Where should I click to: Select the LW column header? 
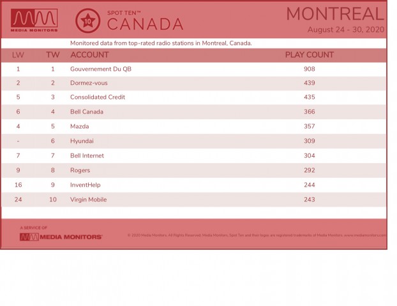click(x=18, y=55)
